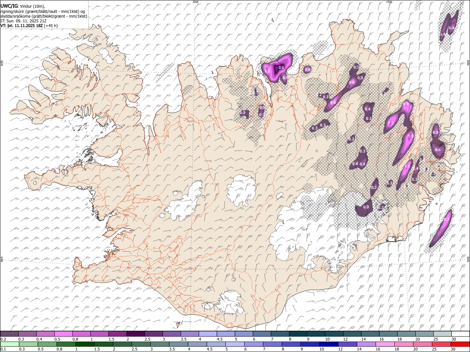Select the 0.3–0.4 mauve swatch on the purple scale
This screenshot has height=352, width=470.
(x=28, y=334)
